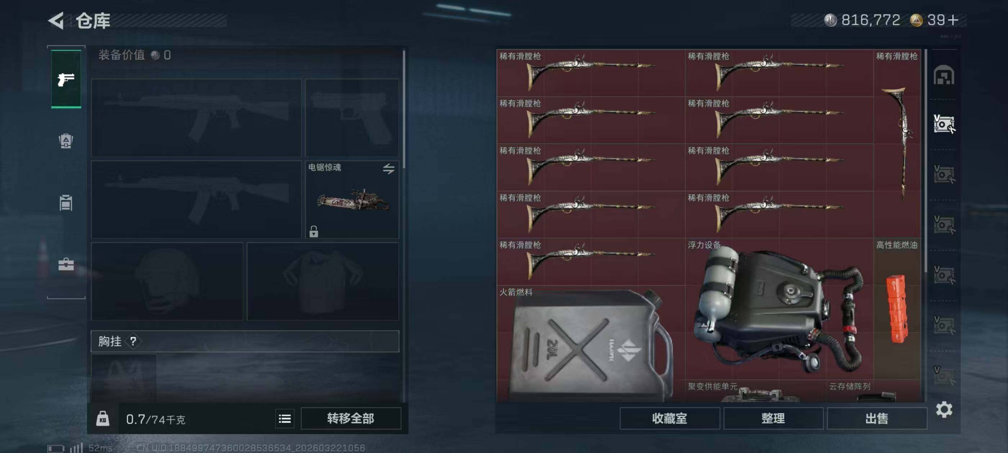Click 转移全部 button

pos(351,418)
